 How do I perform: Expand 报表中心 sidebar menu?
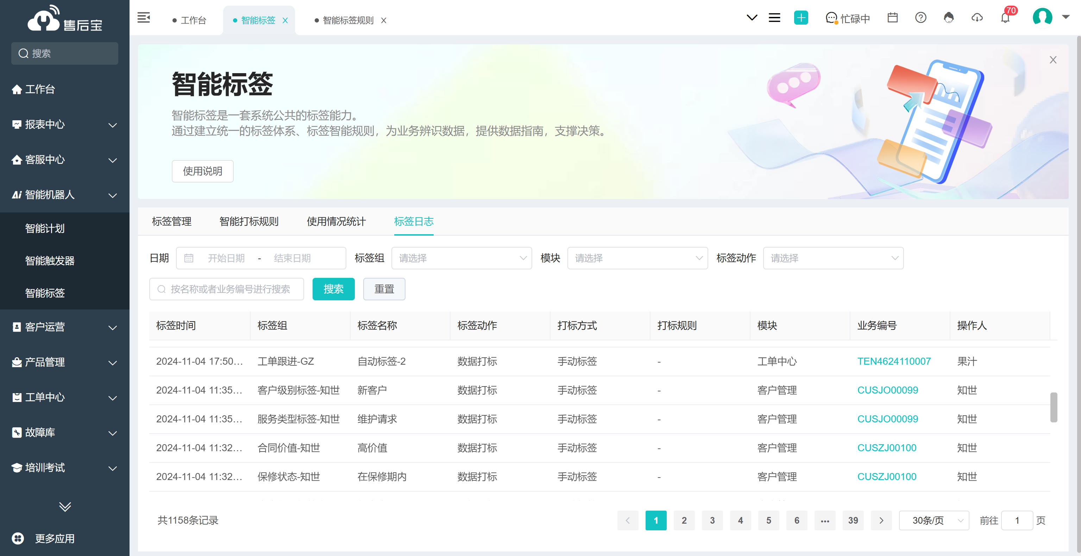click(65, 124)
